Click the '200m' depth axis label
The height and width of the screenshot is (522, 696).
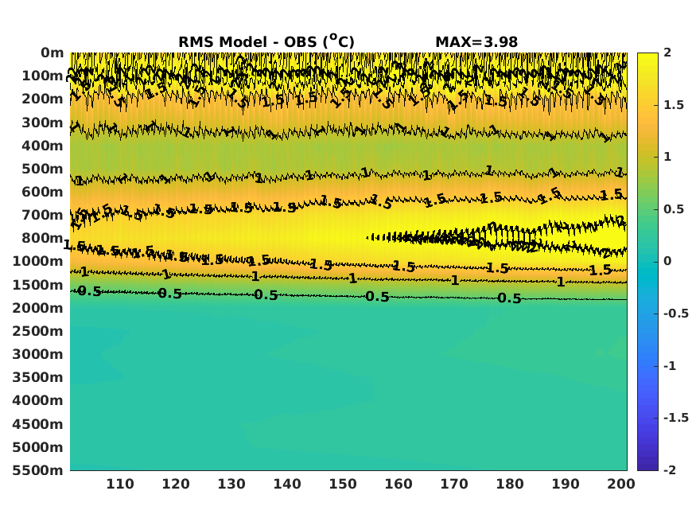tap(43, 99)
